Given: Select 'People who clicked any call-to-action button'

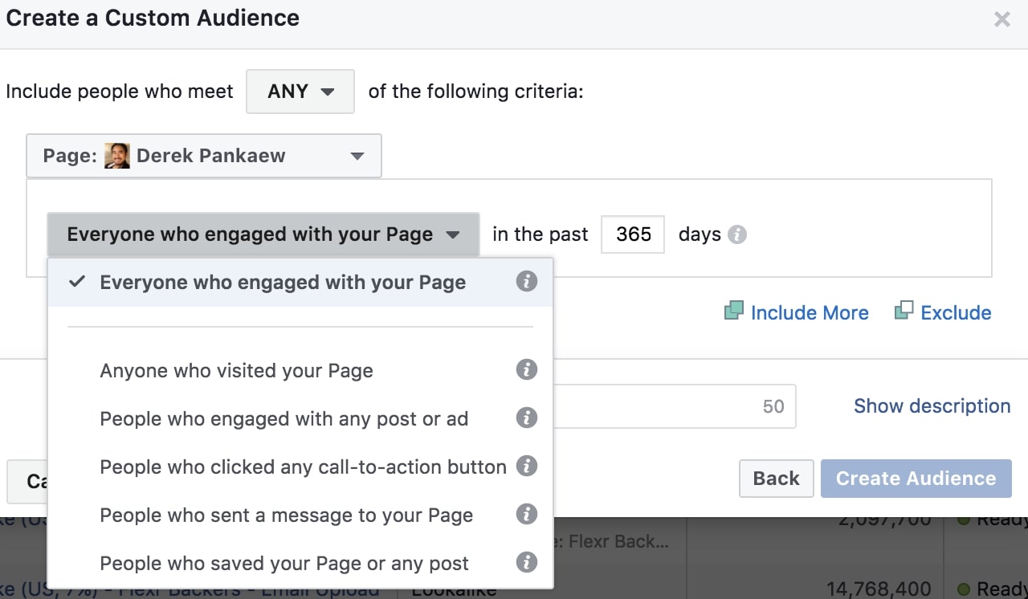Looking at the screenshot, I should (303, 467).
